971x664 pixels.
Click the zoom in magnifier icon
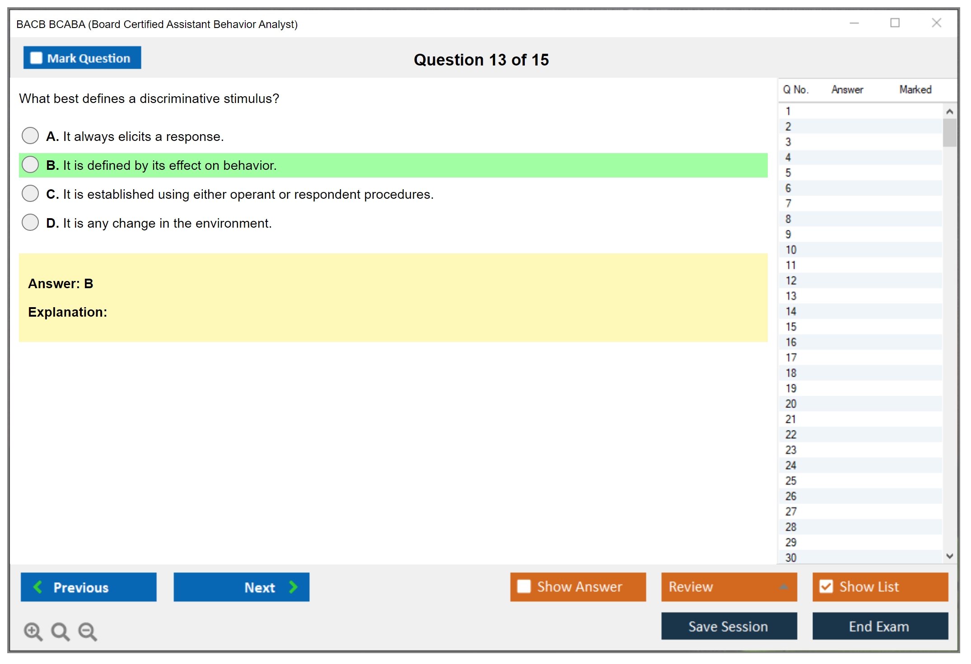33,631
